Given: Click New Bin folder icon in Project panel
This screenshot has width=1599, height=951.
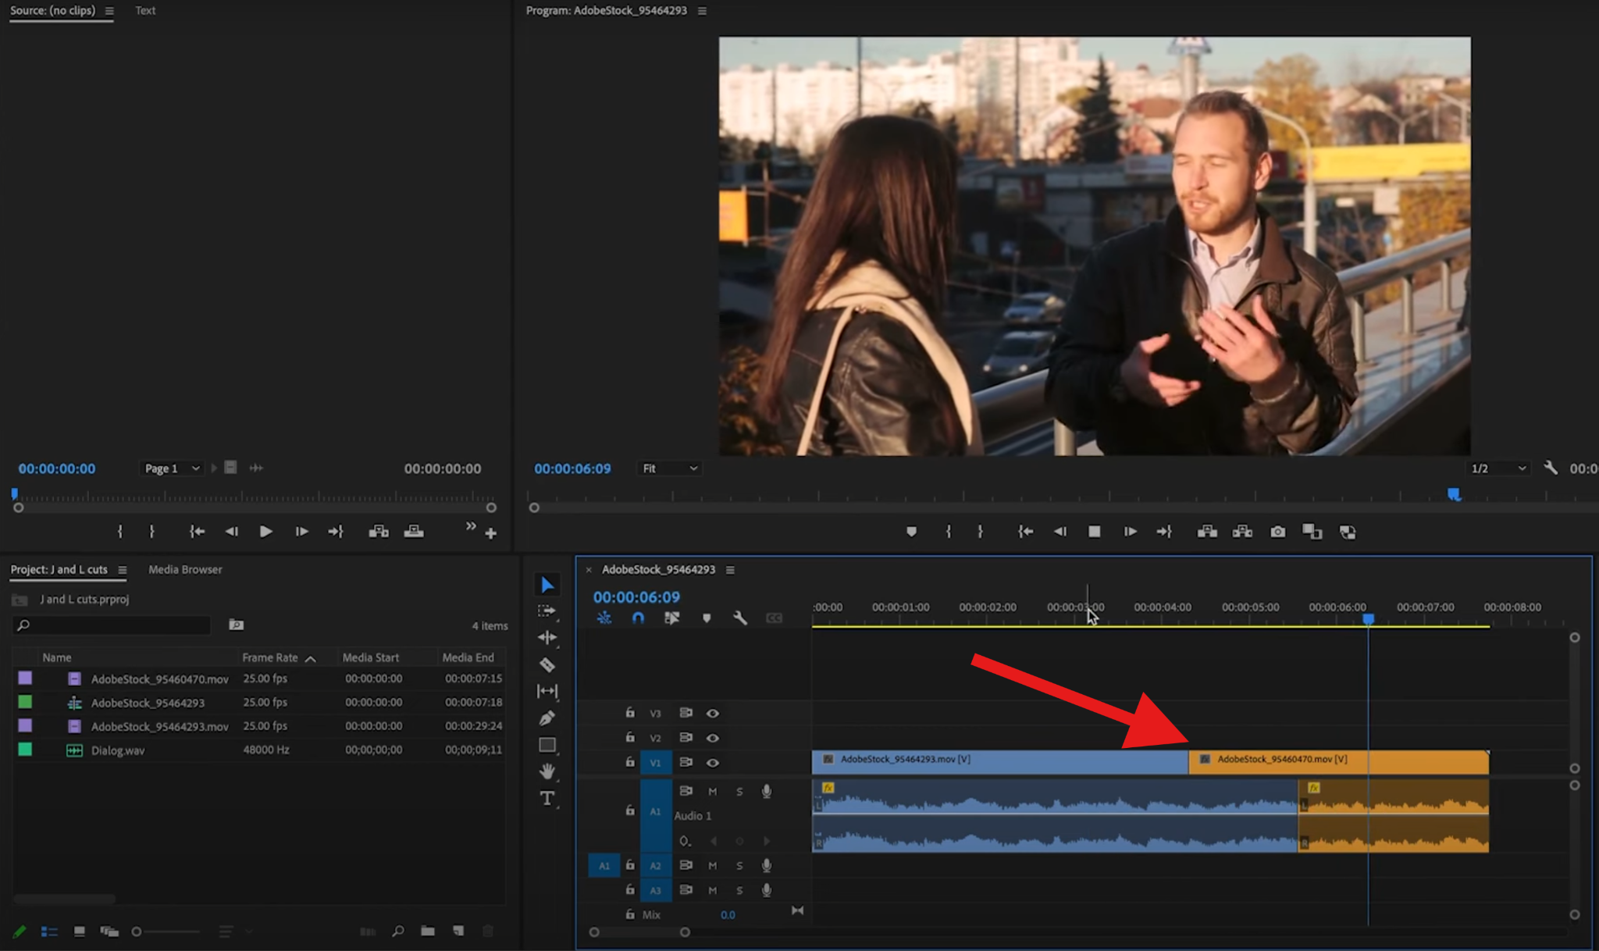Looking at the screenshot, I should 427,931.
